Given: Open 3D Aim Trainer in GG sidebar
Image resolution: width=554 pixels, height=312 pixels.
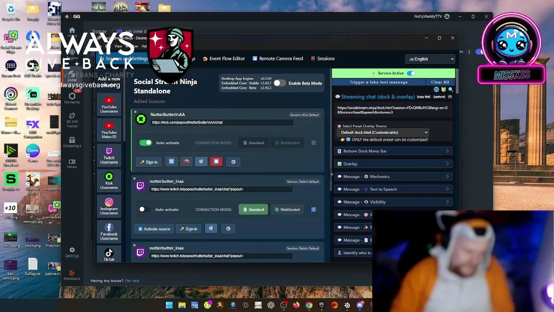Looking at the screenshot, I should click(x=72, y=120).
